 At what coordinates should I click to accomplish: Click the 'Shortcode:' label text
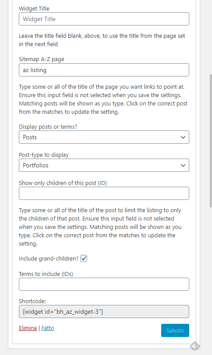(x=32, y=301)
